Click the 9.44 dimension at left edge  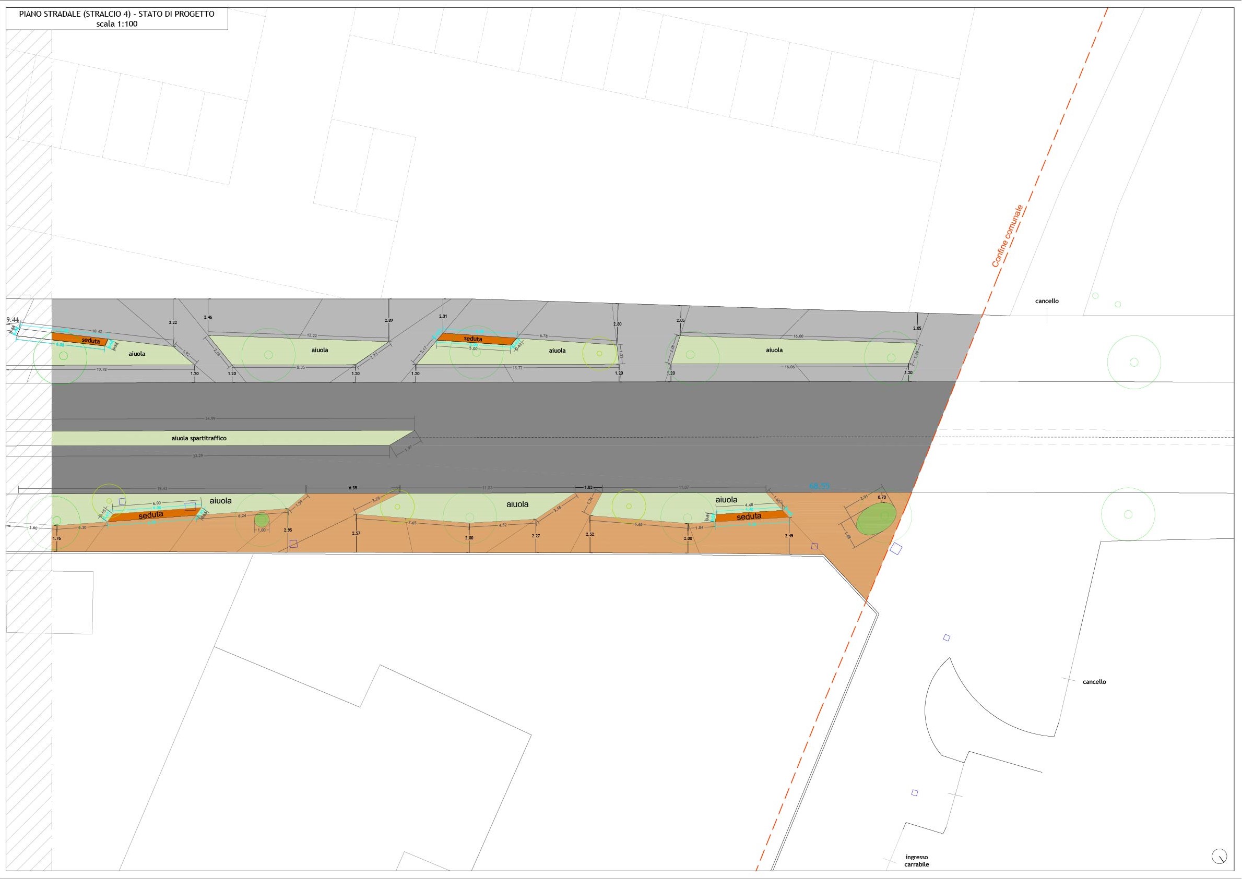click(x=13, y=320)
